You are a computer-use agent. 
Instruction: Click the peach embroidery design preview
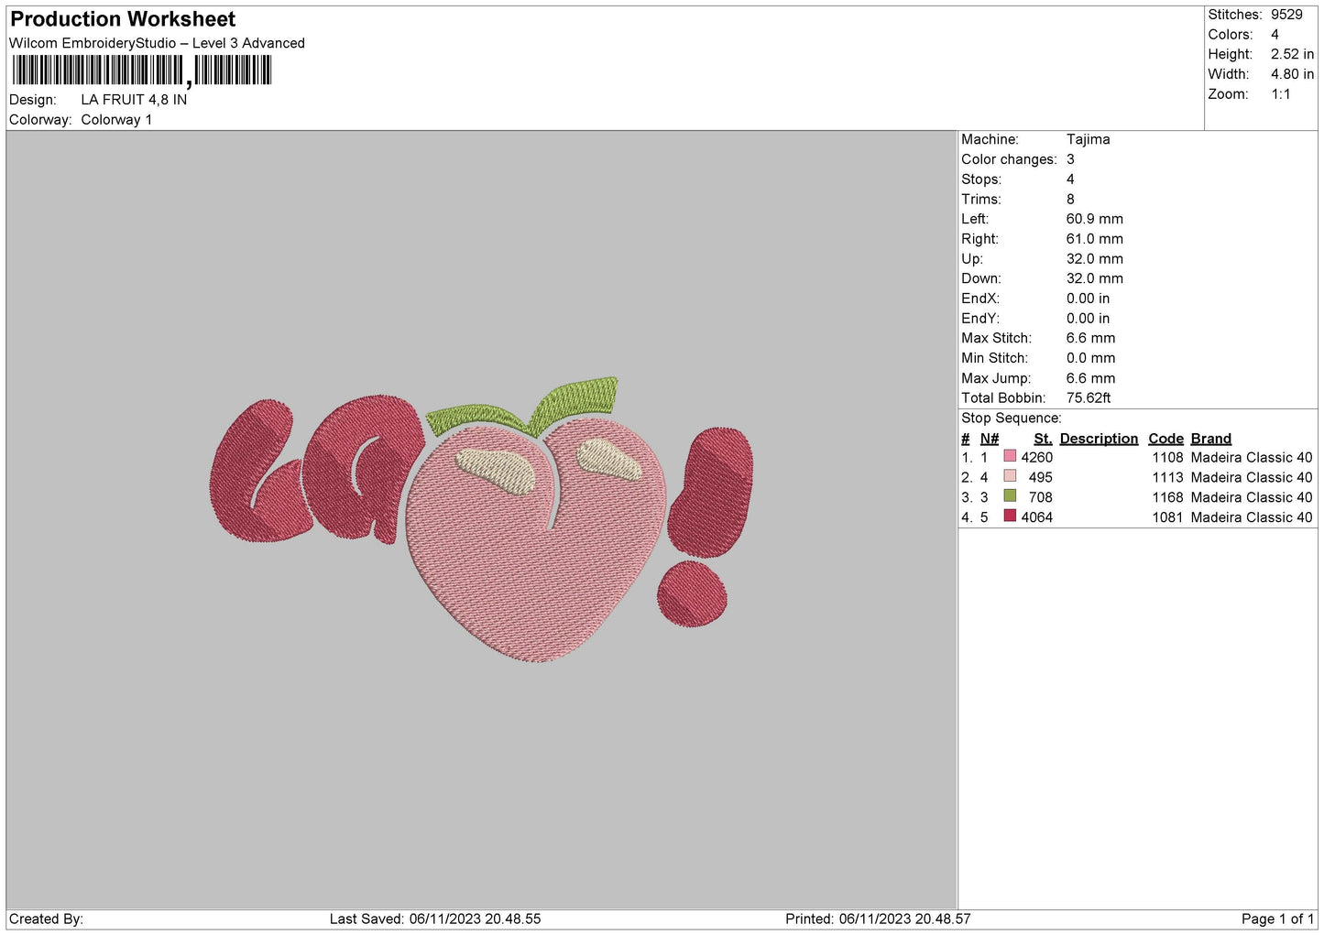click(x=482, y=519)
